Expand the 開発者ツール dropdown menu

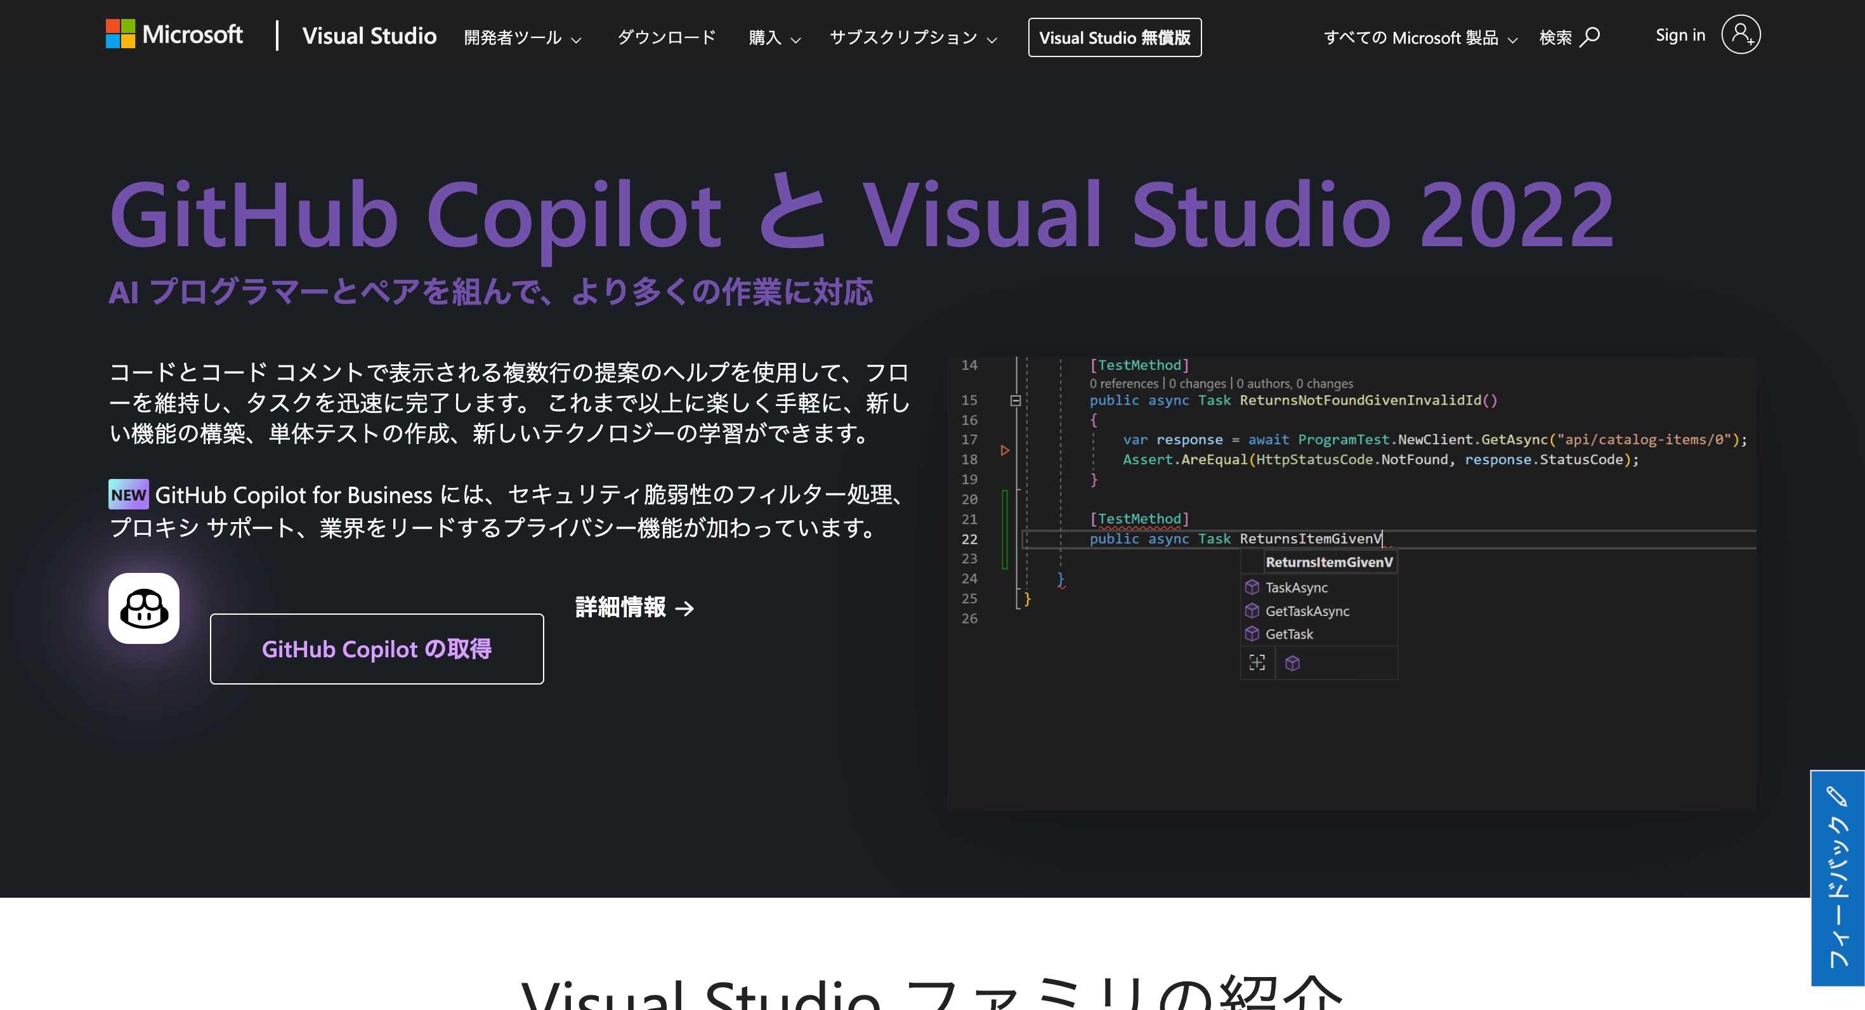click(x=522, y=37)
